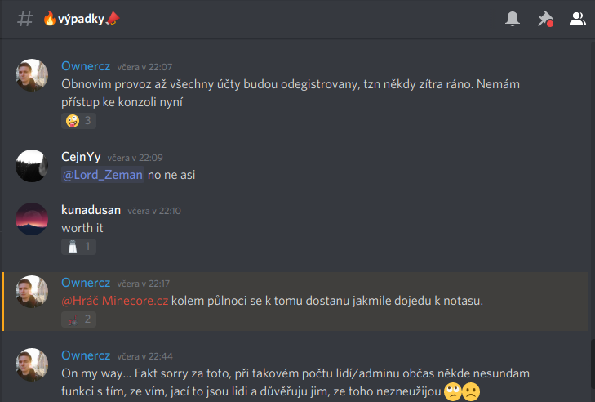Image resolution: width=595 pixels, height=402 pixels.
Task: Toggle the zany face reaction with count 3
Action: pos(78,121)
